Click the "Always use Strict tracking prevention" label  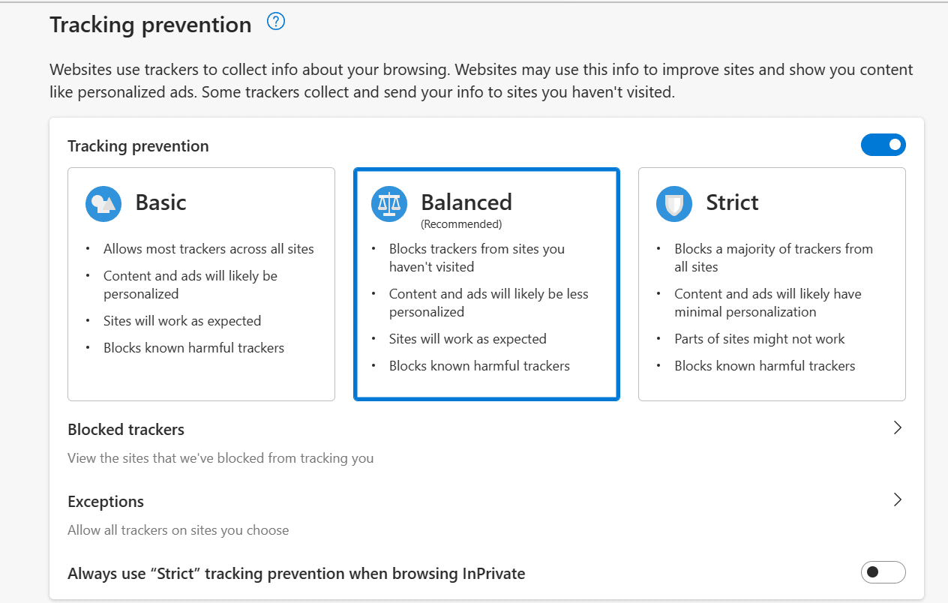(296, 574)
